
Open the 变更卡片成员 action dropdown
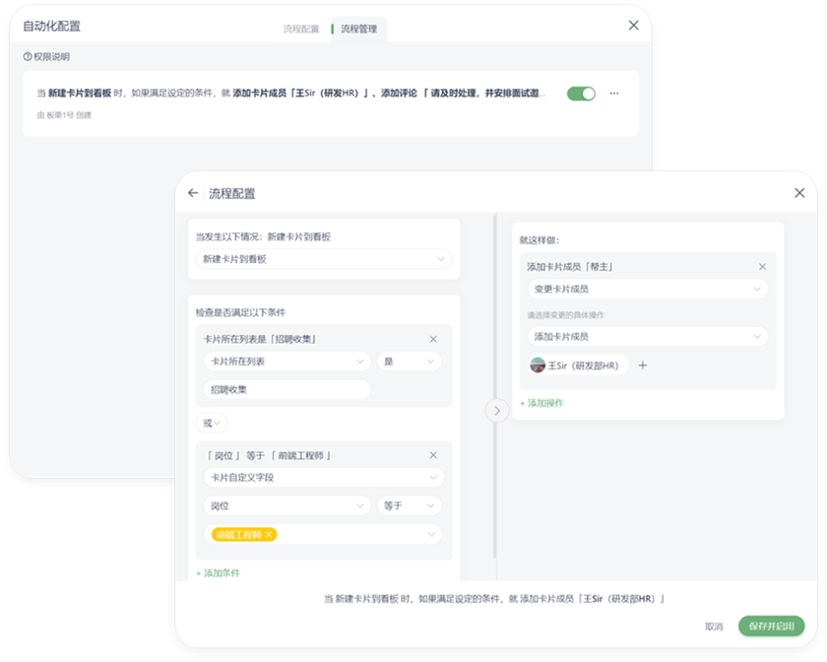[648, 289]
